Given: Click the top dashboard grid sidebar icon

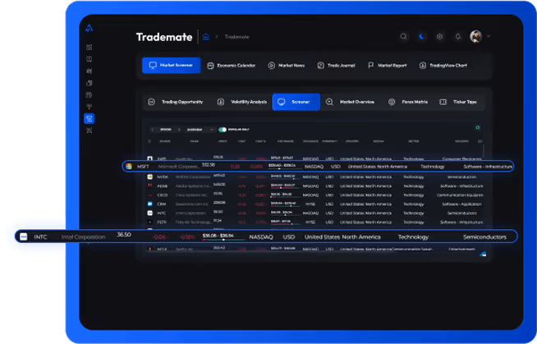Looking at the screenshot, I should pos(89,48).
